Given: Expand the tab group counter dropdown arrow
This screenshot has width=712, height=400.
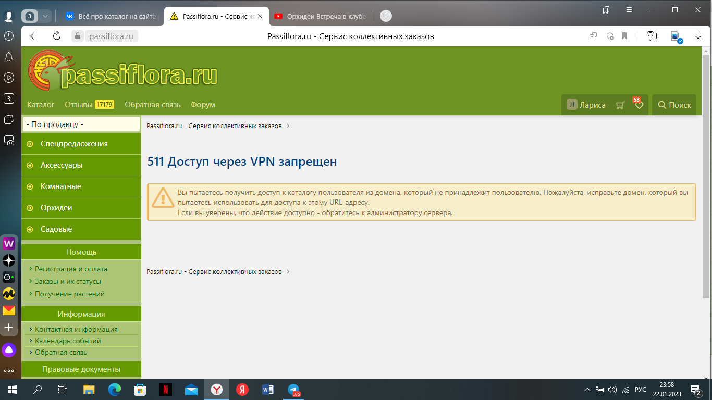Looking at the screenshot, I should tap(45, 16).
